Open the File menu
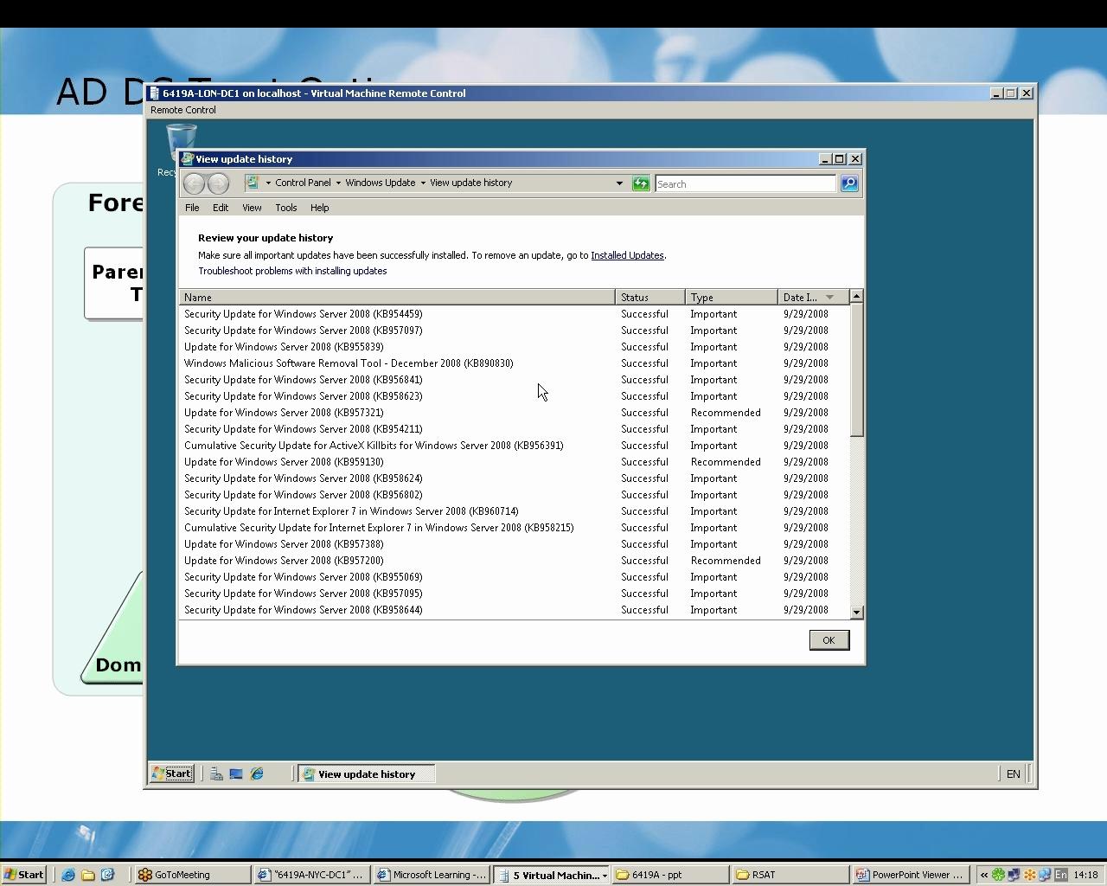The height and width of the screenshot is (886, 1107). 192,208
